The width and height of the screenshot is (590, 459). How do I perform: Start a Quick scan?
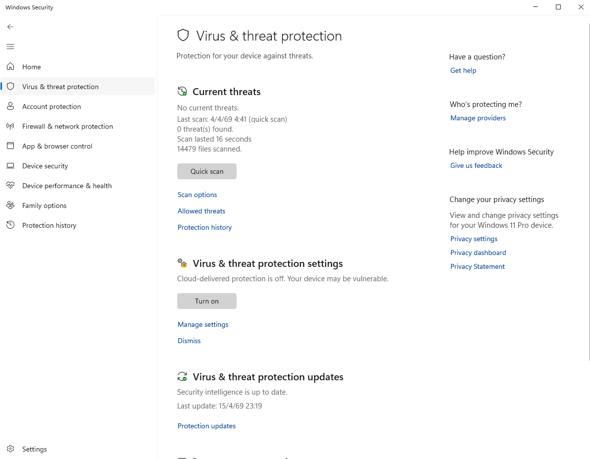(x=207, y=171)
